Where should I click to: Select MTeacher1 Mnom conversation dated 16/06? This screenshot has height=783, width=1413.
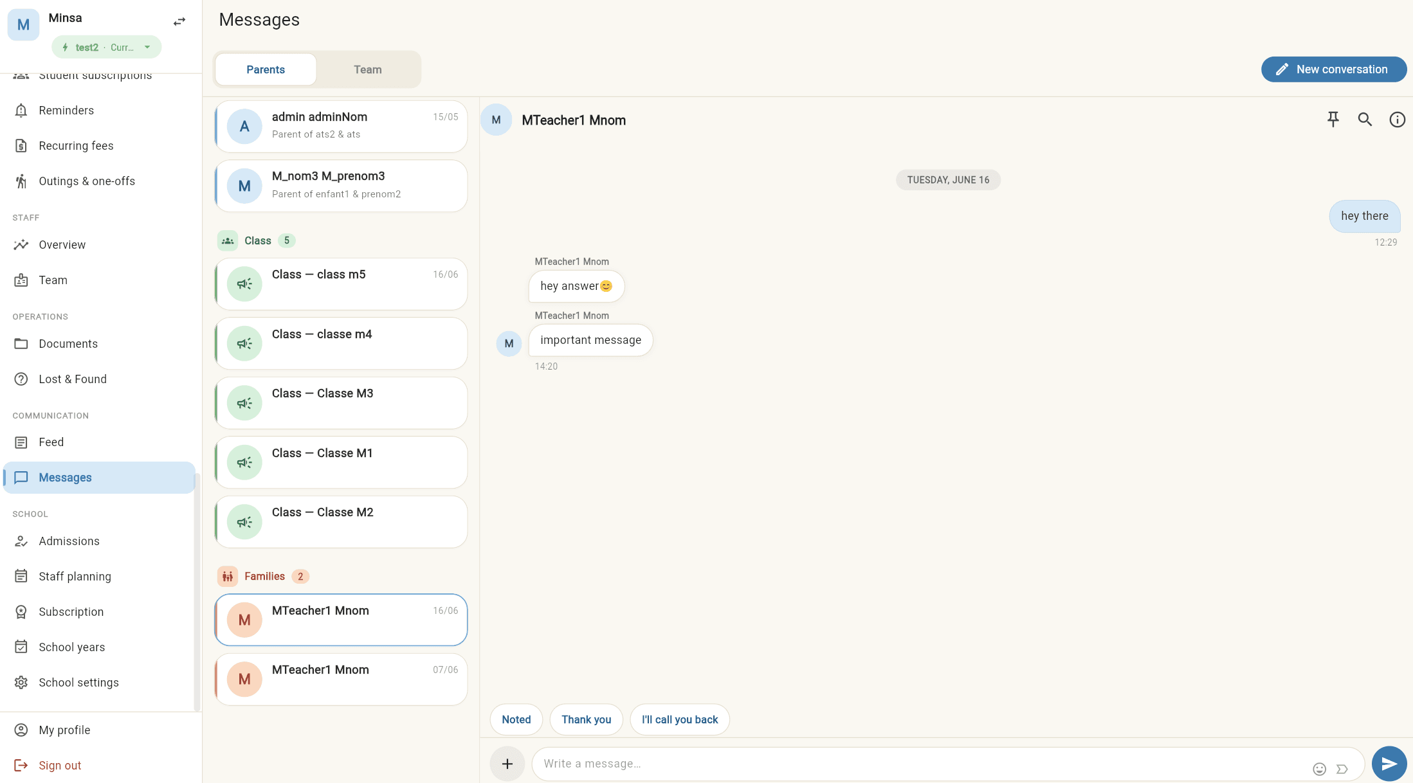(x=341, y=620)
